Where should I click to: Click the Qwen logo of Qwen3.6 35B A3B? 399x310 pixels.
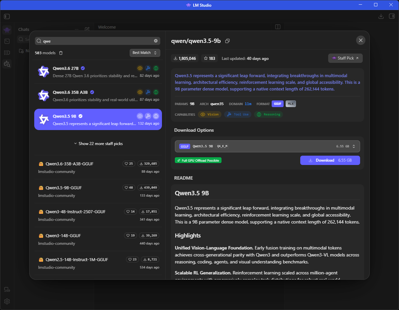pyautogui.click(x=44, y=95)
